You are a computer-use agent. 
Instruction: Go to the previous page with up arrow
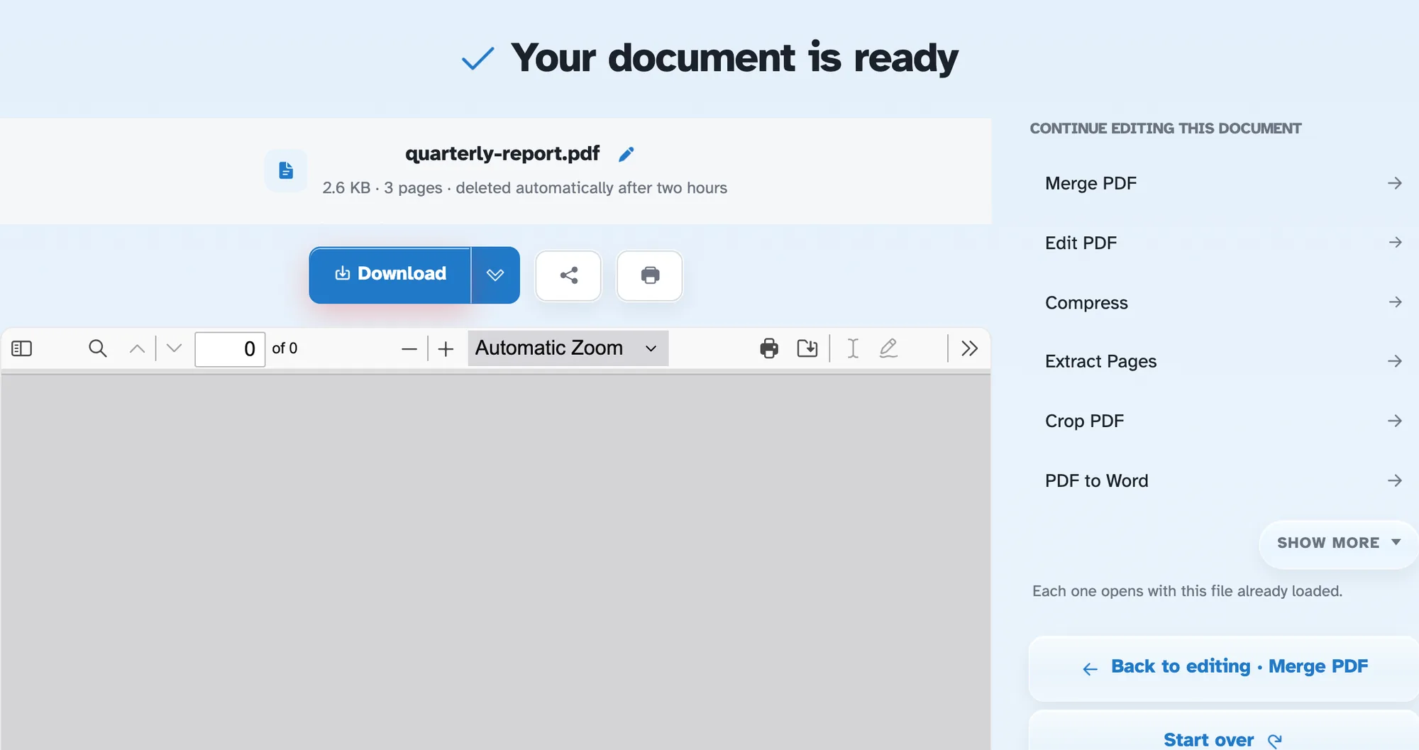point(137,348)
